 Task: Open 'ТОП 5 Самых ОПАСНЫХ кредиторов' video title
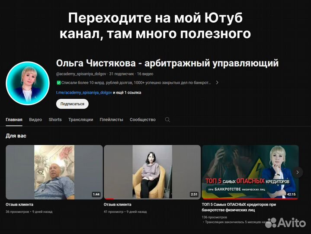pyautogui.click(x=239, y=207)
